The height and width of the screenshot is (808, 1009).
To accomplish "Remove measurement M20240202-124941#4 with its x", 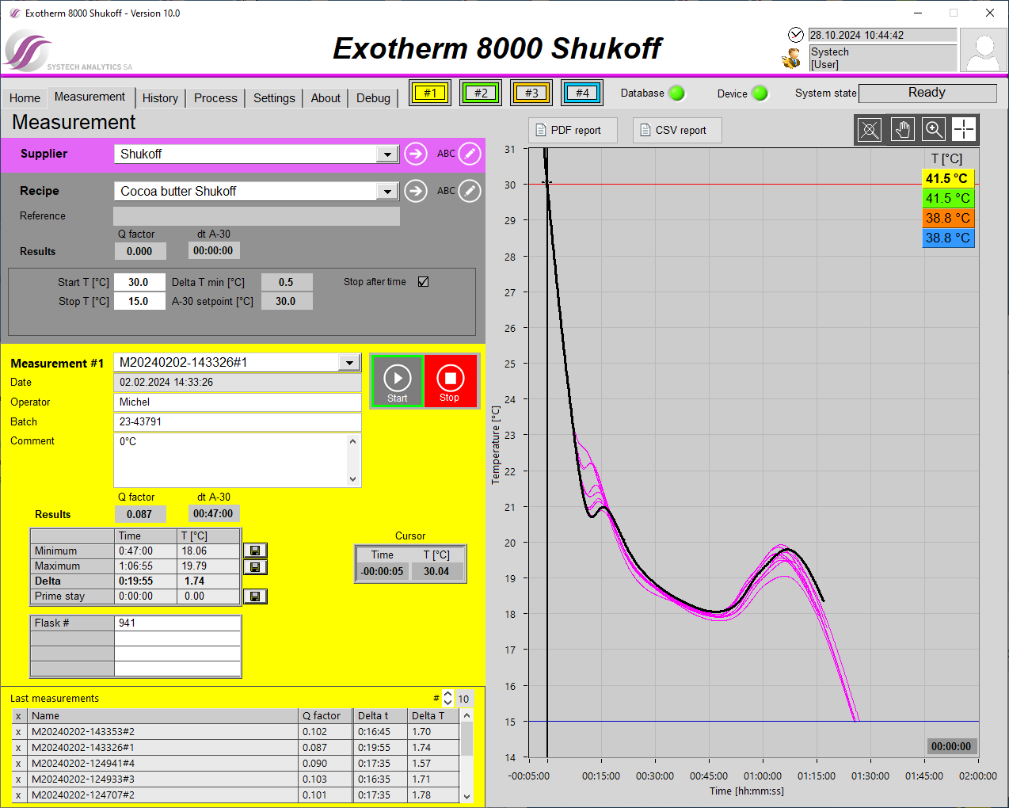I will (18, 764).
